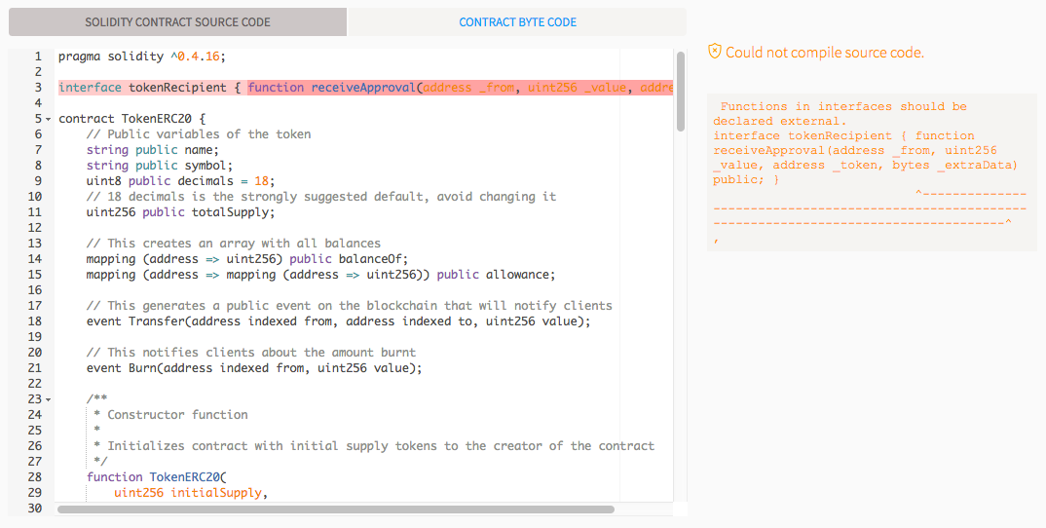Click the highlighted interface tokenRecipient line
Viewport: 1046px width, 528px height.
pyautogui.click(x=365, y=88)
